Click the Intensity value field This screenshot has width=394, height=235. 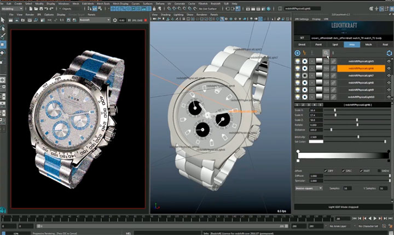click(316, 137)
